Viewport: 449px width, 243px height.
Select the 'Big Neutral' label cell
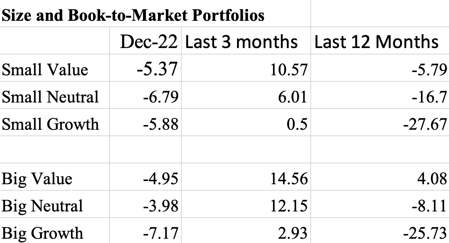[x=42, y=206]
